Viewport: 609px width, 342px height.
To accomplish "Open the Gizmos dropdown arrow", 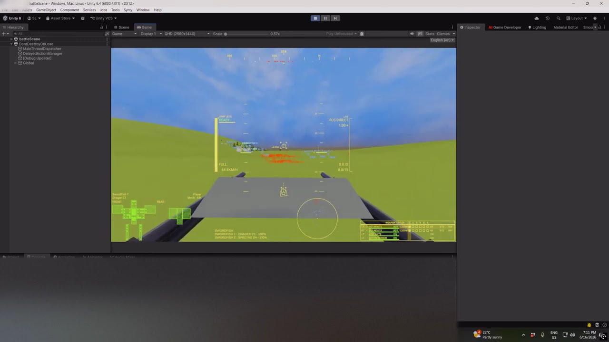I will 454,34.
